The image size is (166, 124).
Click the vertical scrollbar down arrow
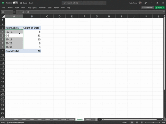tap(165, 117)
